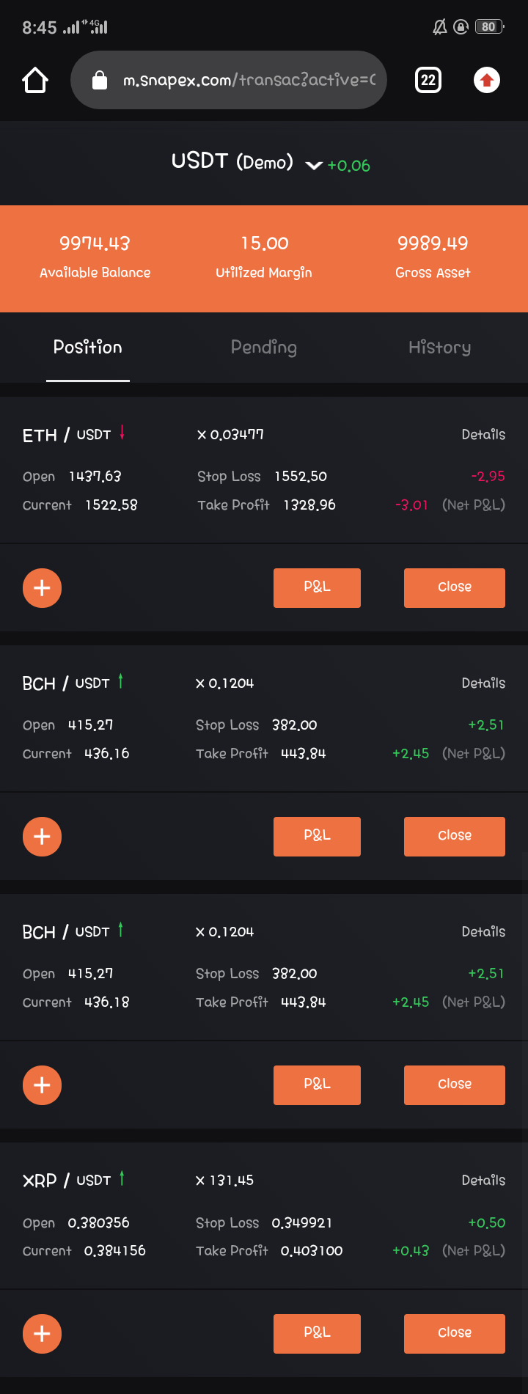The height and width of the screenshot is (1394, 528).
Task: Tap the plus icon under second BCH position
Action: coord(42,1085)
